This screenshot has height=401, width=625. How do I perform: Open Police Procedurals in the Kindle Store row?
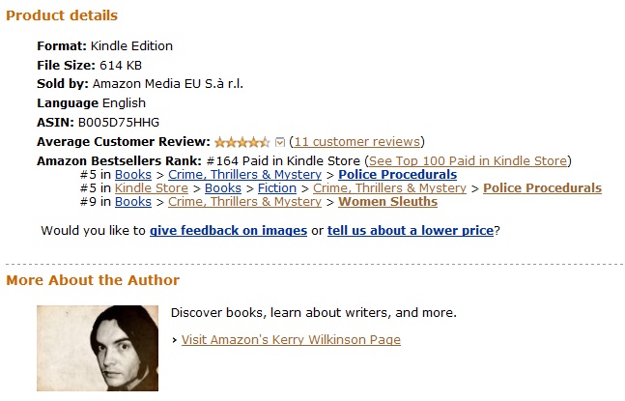click(x=542, y=188)
